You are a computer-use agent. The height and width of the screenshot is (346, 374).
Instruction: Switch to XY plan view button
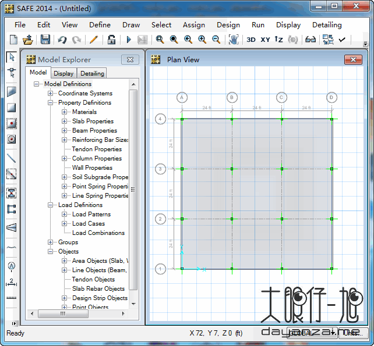pos(265,40)
